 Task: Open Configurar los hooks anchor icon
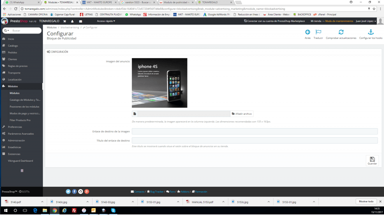[x=371, y=32]
